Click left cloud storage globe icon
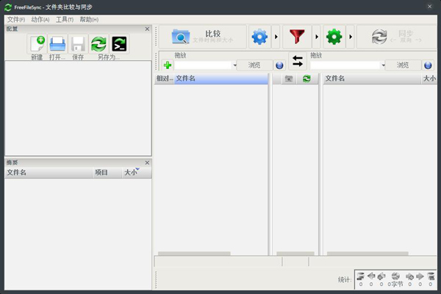This screenshot has height=294, width=441. click(x=279, y=65)
